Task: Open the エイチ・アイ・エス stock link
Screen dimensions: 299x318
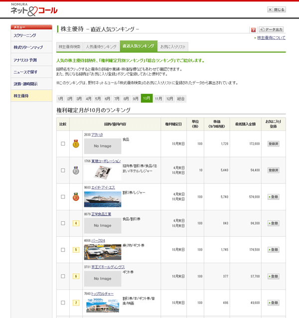Action: pos(103,187)
